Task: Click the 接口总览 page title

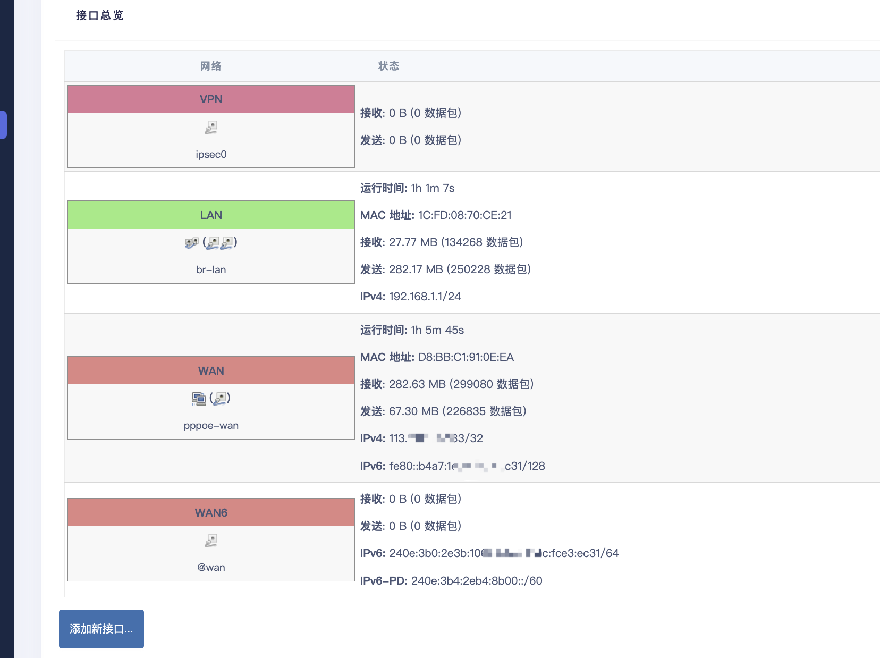Action: (99, 15)
